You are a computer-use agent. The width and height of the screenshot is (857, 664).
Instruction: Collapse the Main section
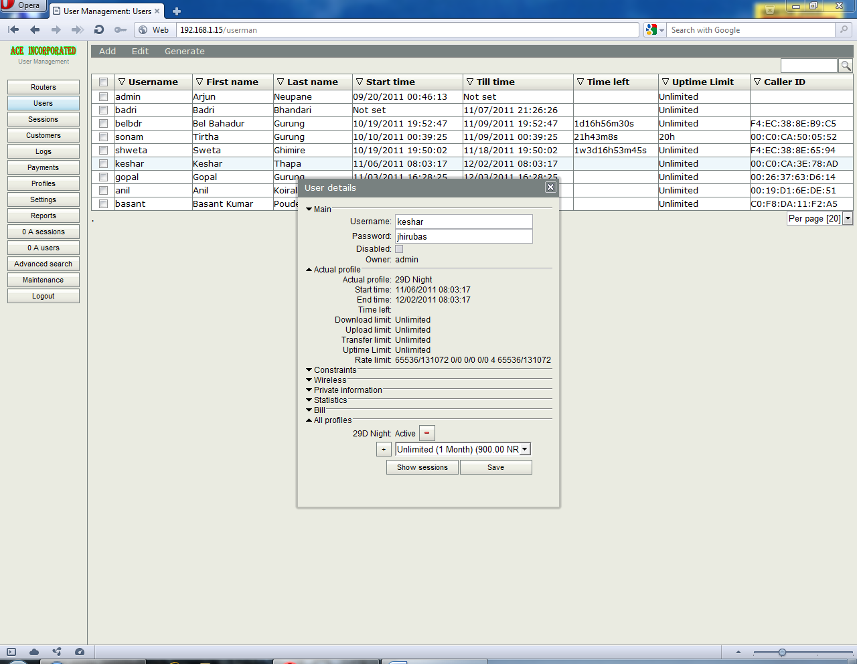(x=309, y=210)
